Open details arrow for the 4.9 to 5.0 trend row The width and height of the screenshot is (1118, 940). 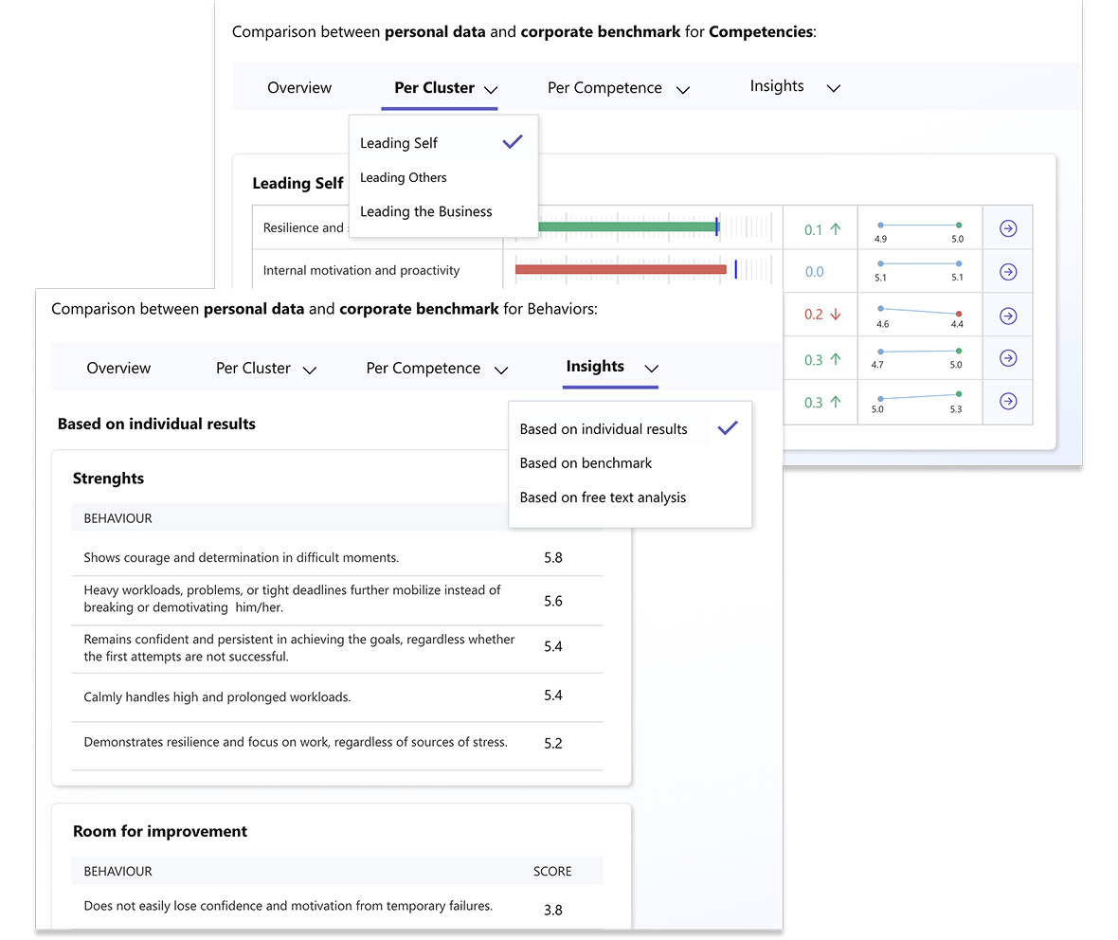(1008, 228)
